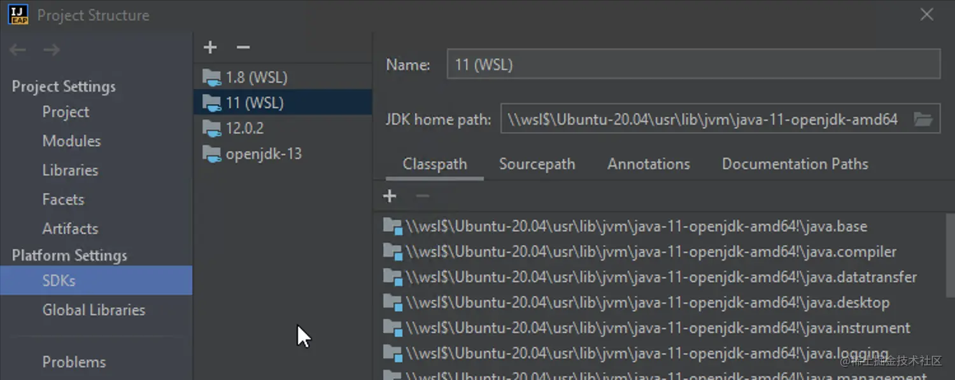Open Facets settings
The width and height of the screenshot is (955, 380).
(x=63, y=200)
